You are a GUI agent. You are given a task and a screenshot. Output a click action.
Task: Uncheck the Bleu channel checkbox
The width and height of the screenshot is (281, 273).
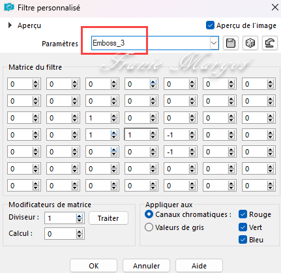pyautogui.click(x=243, y=240)
